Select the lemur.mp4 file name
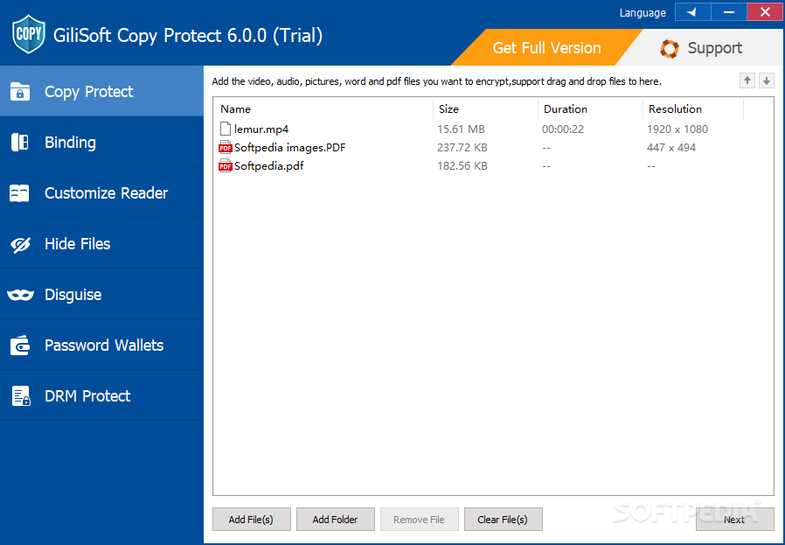Viewport: 785px width, 545px height. tap(261, 129)
